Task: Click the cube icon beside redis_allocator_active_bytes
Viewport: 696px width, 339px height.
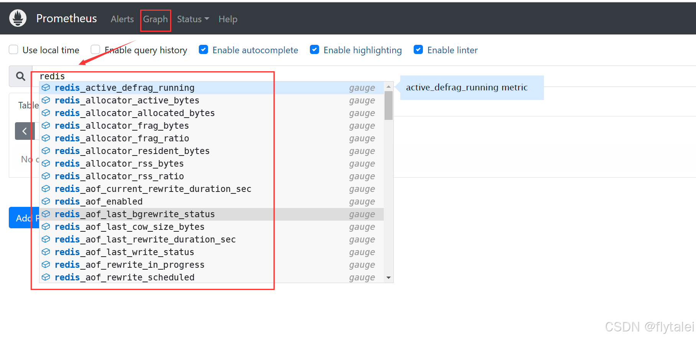Action: point(46,100)
